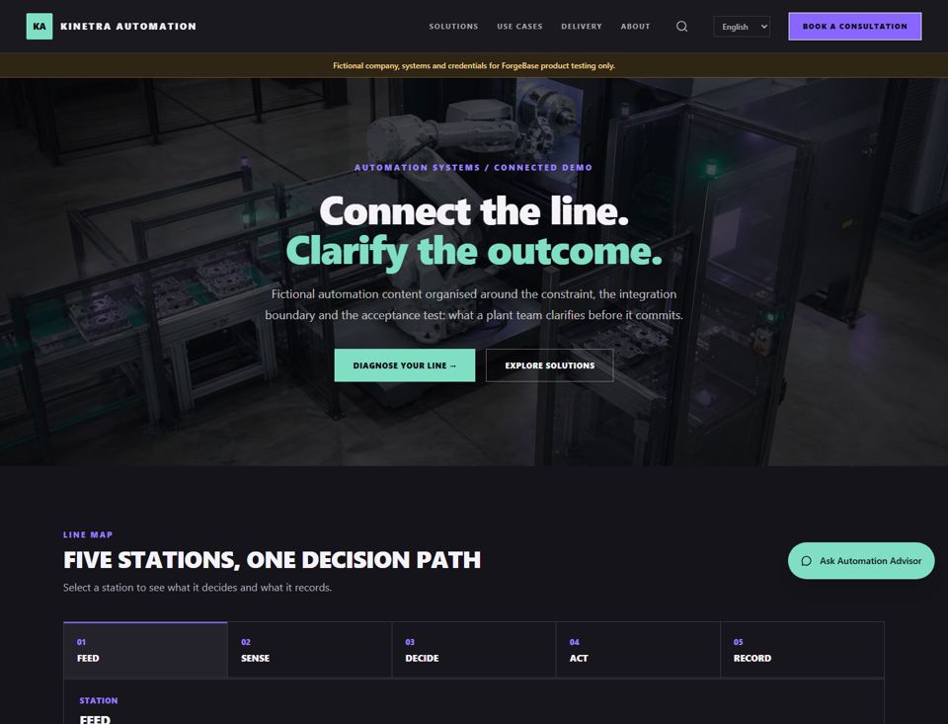Open the Solutions menu

click(x=453, y=27)
